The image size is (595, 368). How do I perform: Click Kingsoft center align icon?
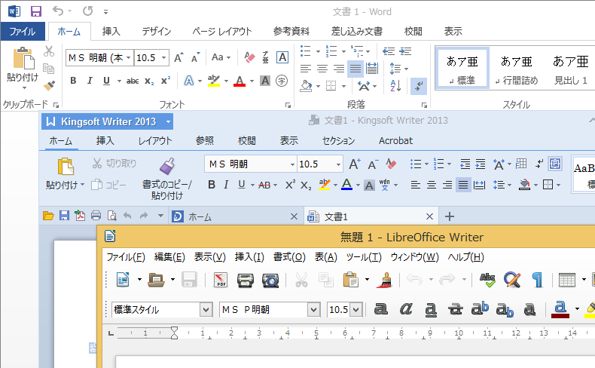coord(432,185)
